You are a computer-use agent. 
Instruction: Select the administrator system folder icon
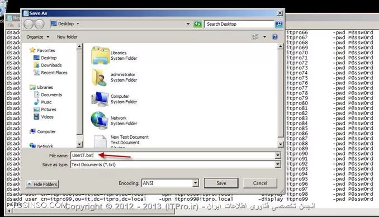pyautogui.click(x=100, y=77)
